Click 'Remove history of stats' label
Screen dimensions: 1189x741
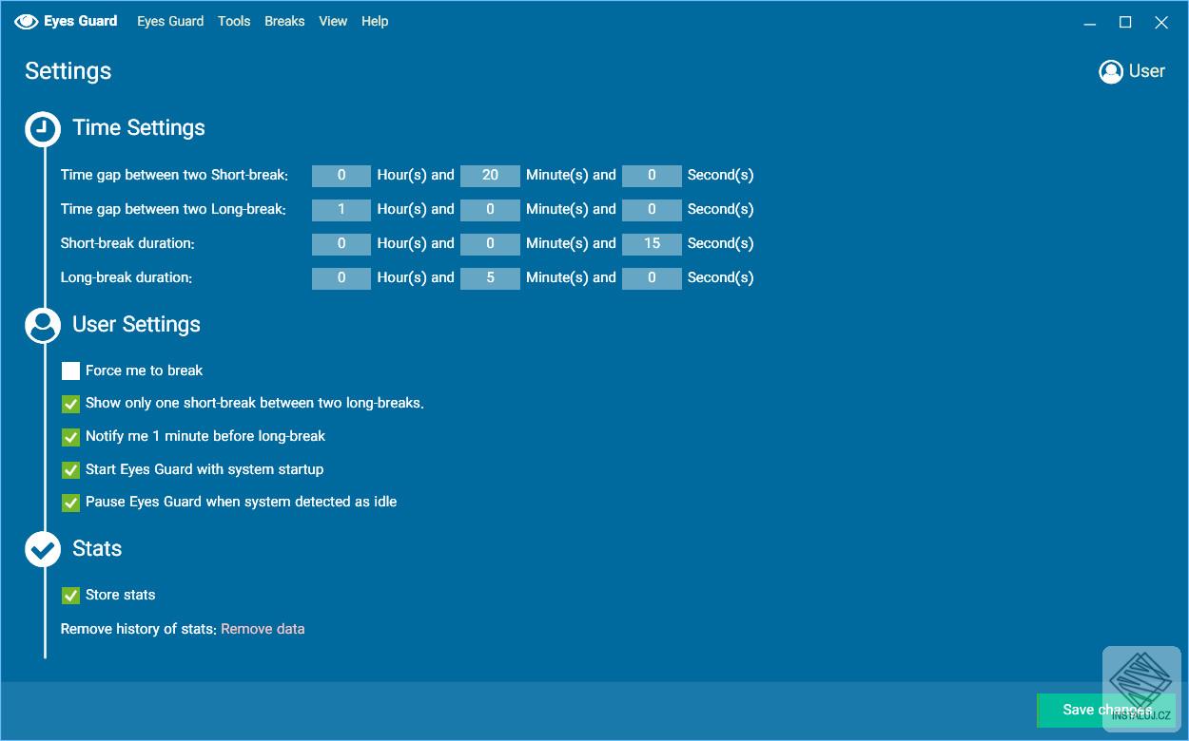point(139,629)
